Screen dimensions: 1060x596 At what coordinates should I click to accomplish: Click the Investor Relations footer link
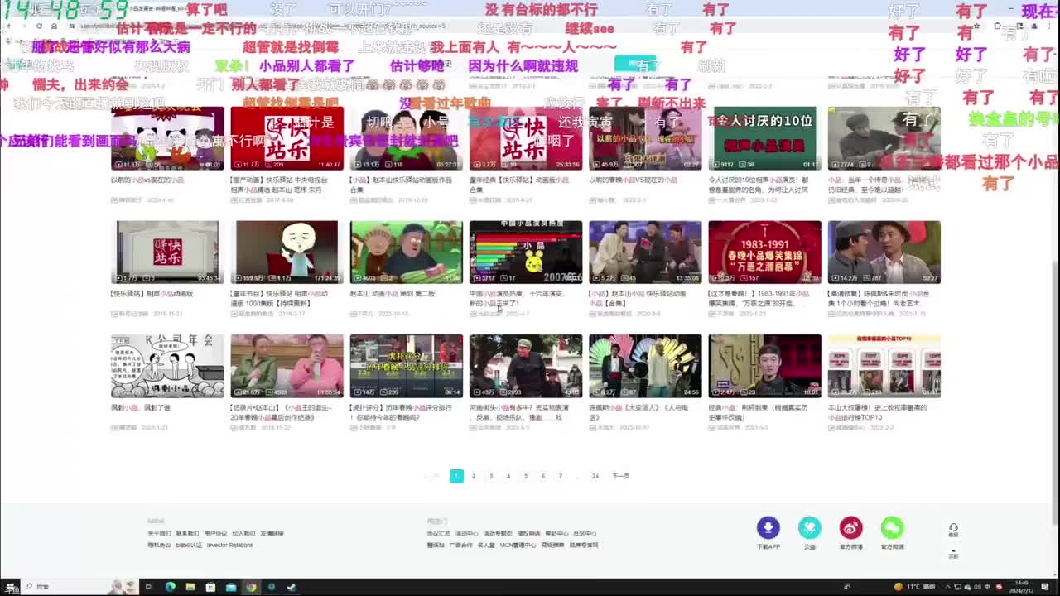click(230, 545)
